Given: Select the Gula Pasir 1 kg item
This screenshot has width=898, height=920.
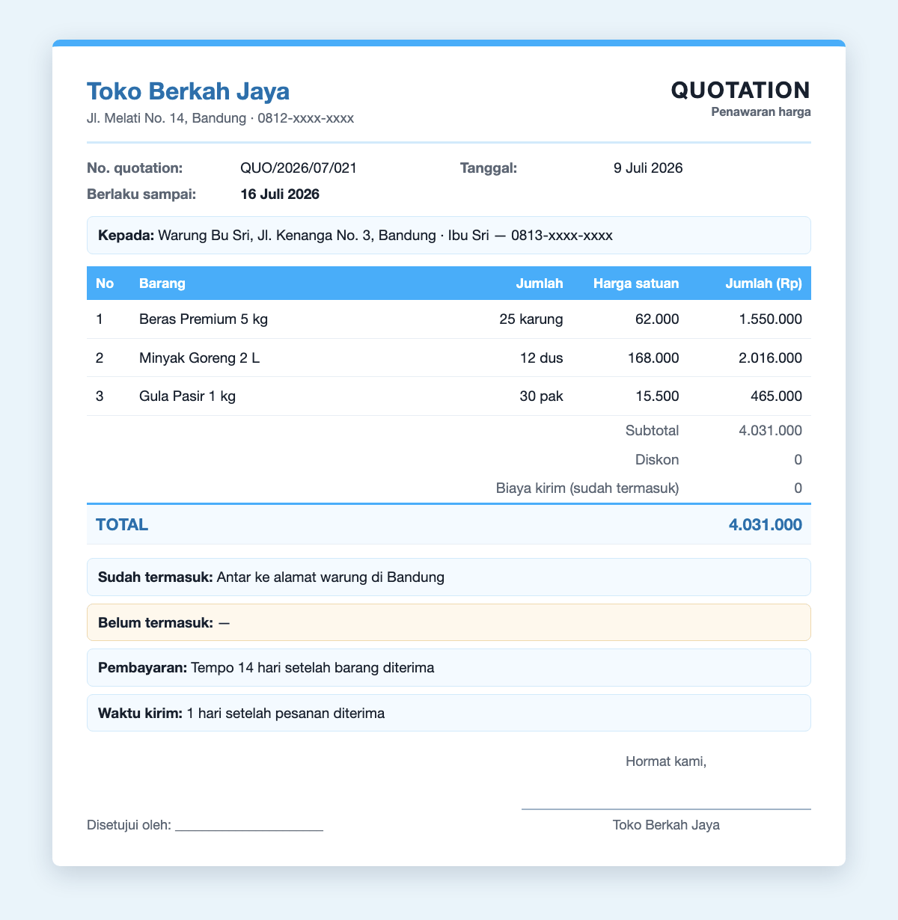Looking at the screenshot, I should coord(188,396).
